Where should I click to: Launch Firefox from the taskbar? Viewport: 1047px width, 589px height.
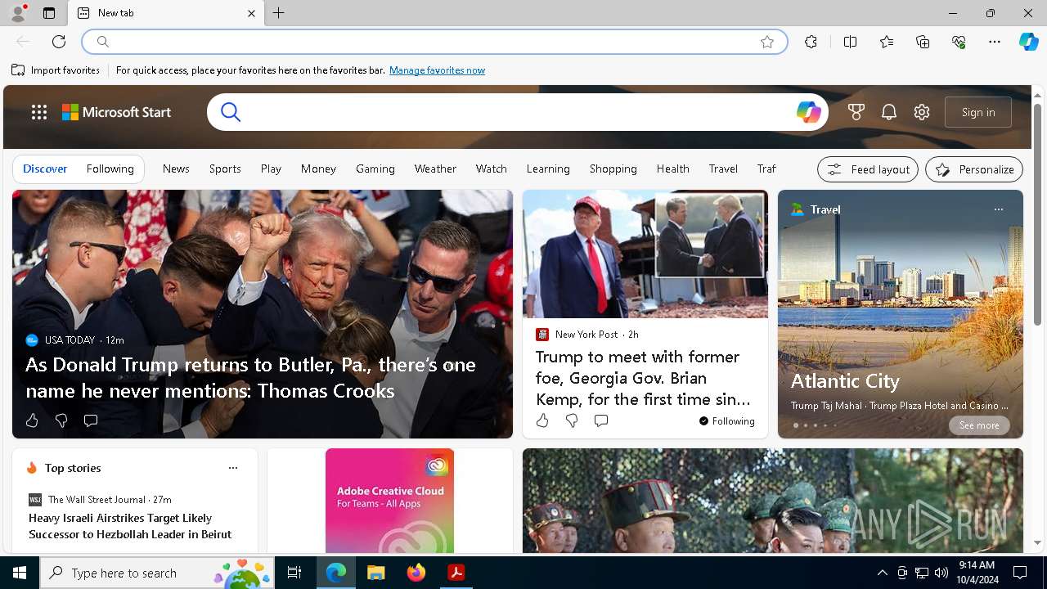(416, 573)
